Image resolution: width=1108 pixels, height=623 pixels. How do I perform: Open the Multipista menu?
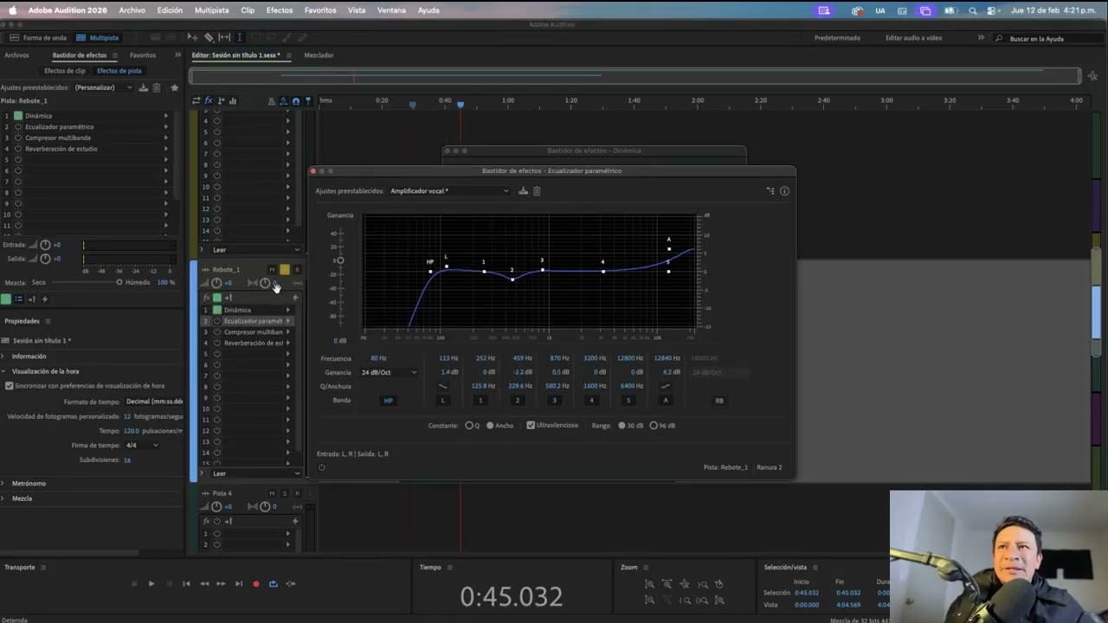[x=211, y=10]
